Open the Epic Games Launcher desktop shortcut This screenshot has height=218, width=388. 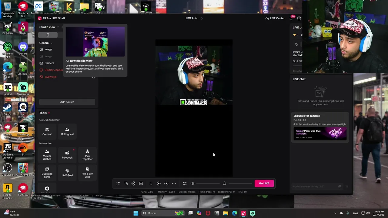pos(8,151)
